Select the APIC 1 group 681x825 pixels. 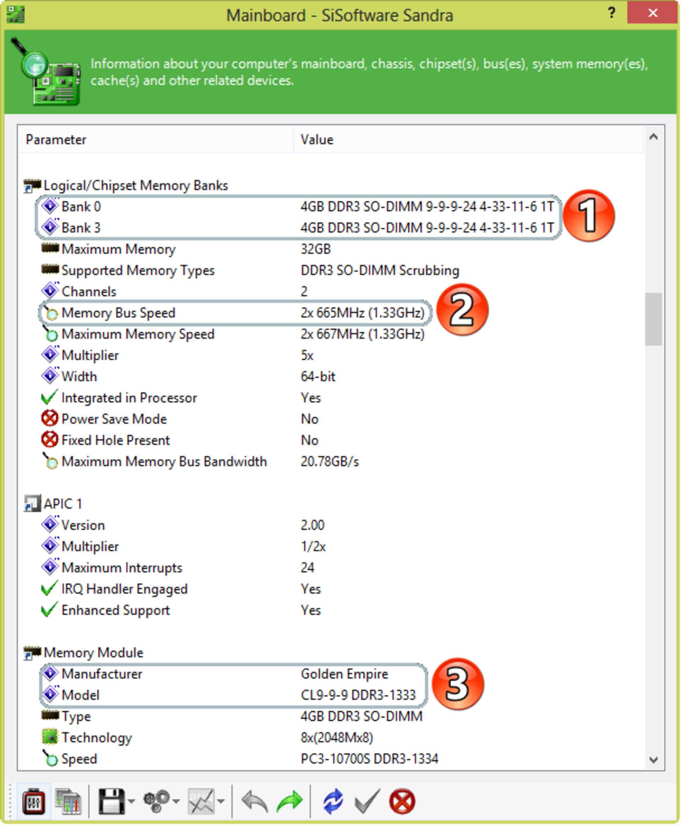52,504
